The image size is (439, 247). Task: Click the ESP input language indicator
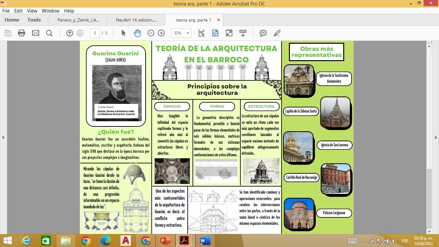click(405, 241)
